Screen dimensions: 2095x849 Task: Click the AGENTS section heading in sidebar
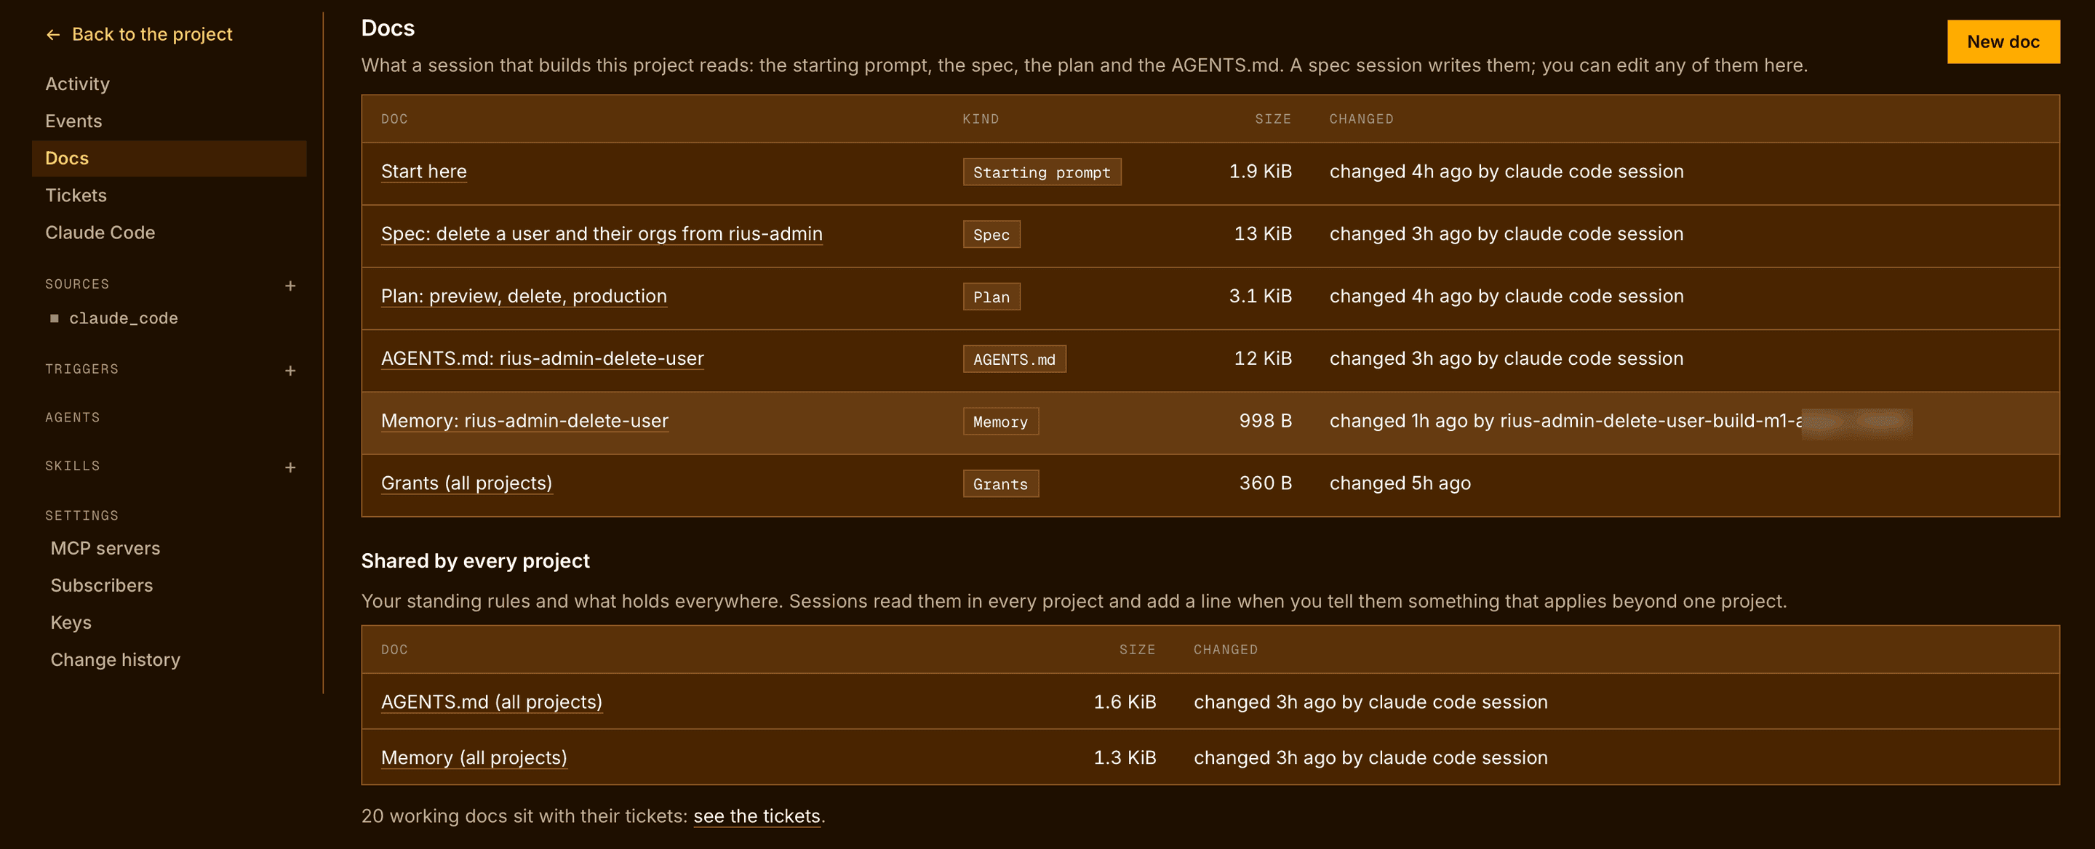click(x=73, y=417)
